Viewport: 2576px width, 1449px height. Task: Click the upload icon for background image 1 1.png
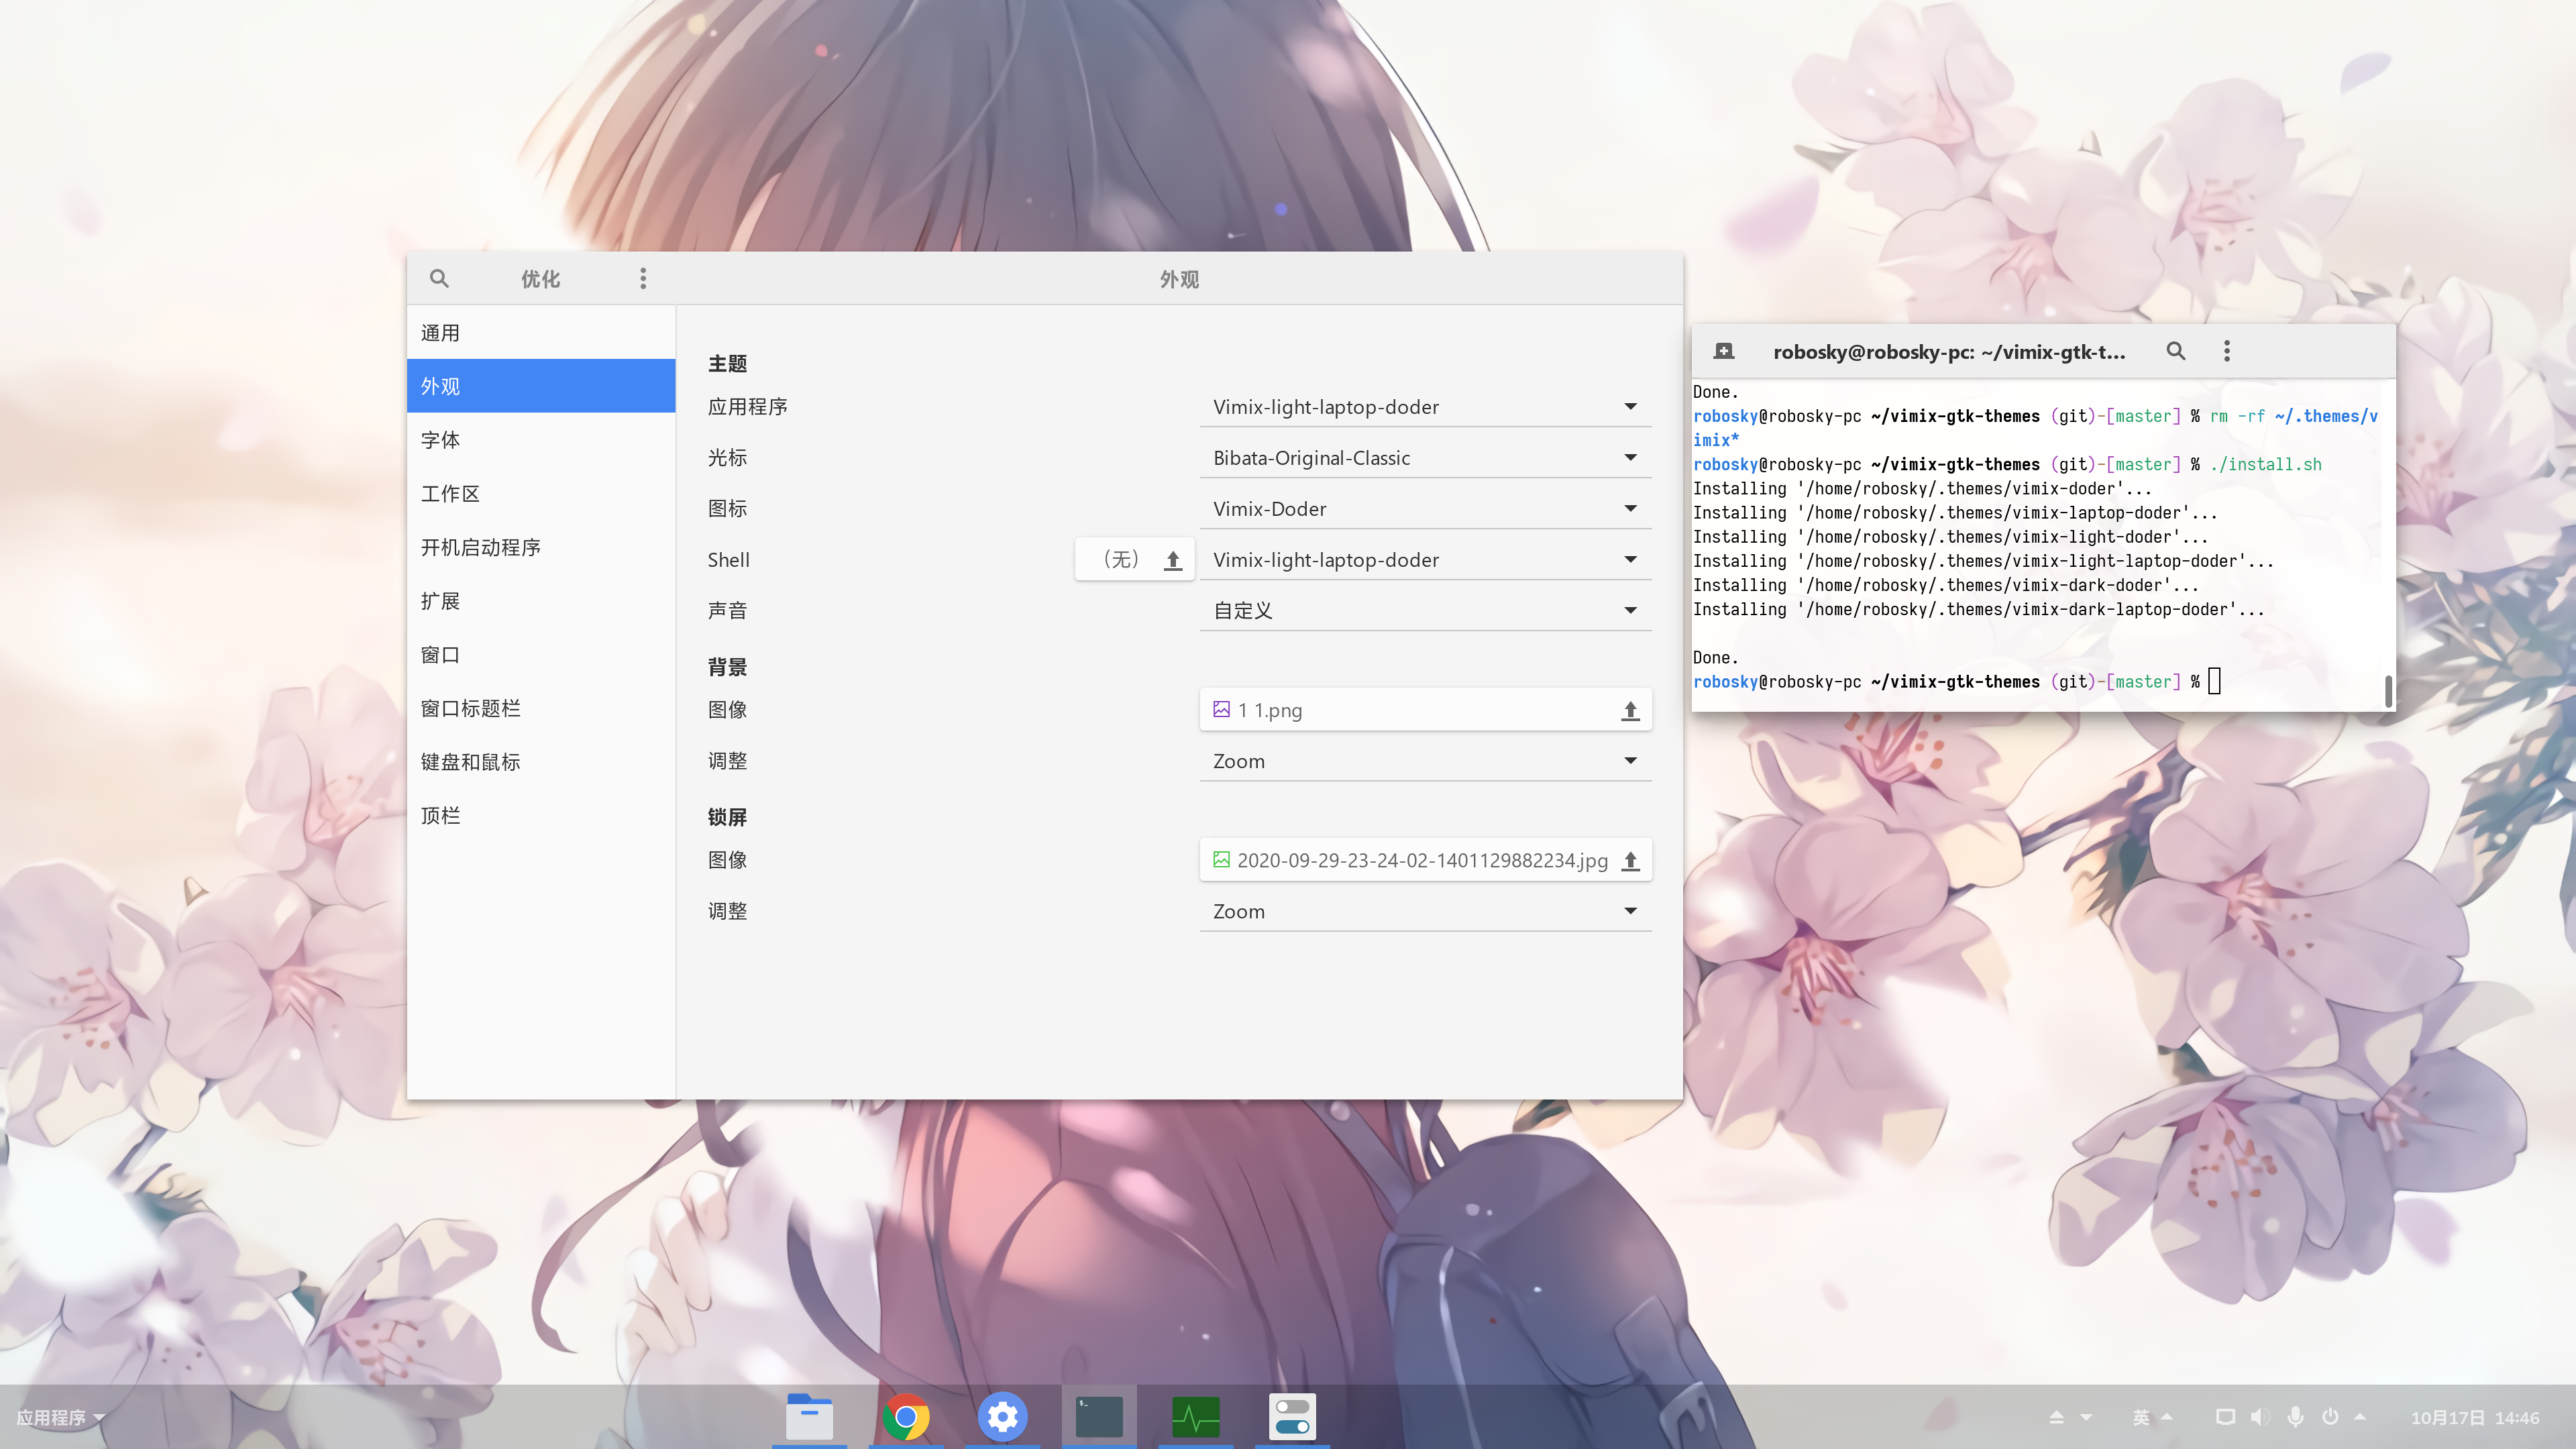click(x=1630, y=710)
